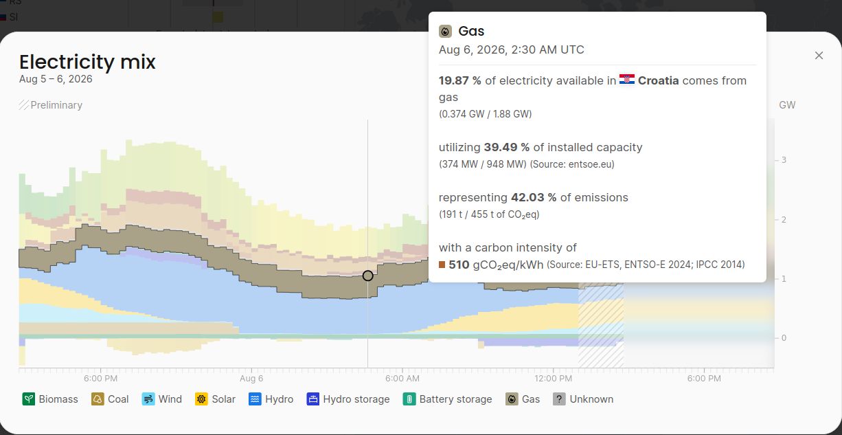
Task: Click the Aug 6 axis label
Action: 252,379
